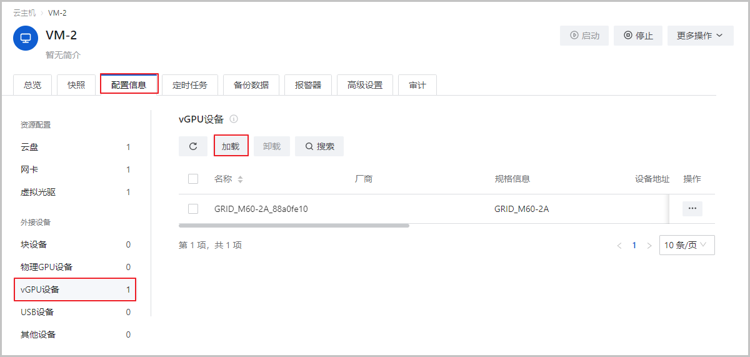750x357 pixels.
Task: Click the 加载 button
Action: [x=231, y=146]
